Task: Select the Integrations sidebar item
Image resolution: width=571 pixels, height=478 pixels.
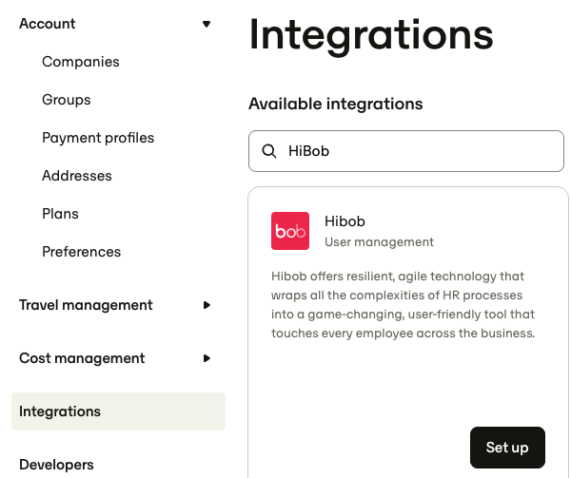Action: [118, 411]
